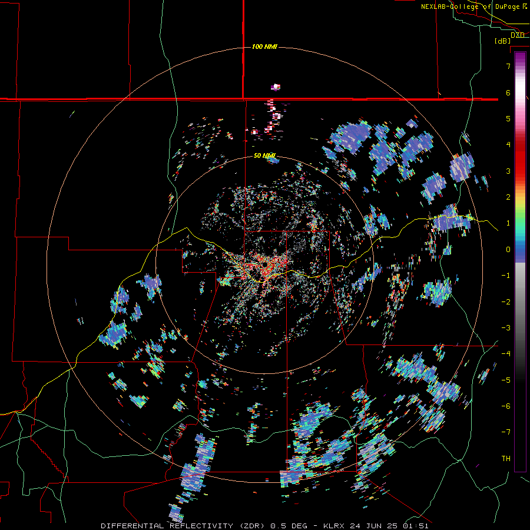Click the "-3" tick label on scale
The width and height of the screenshot is (530, 530).
(x=506, y=327)
